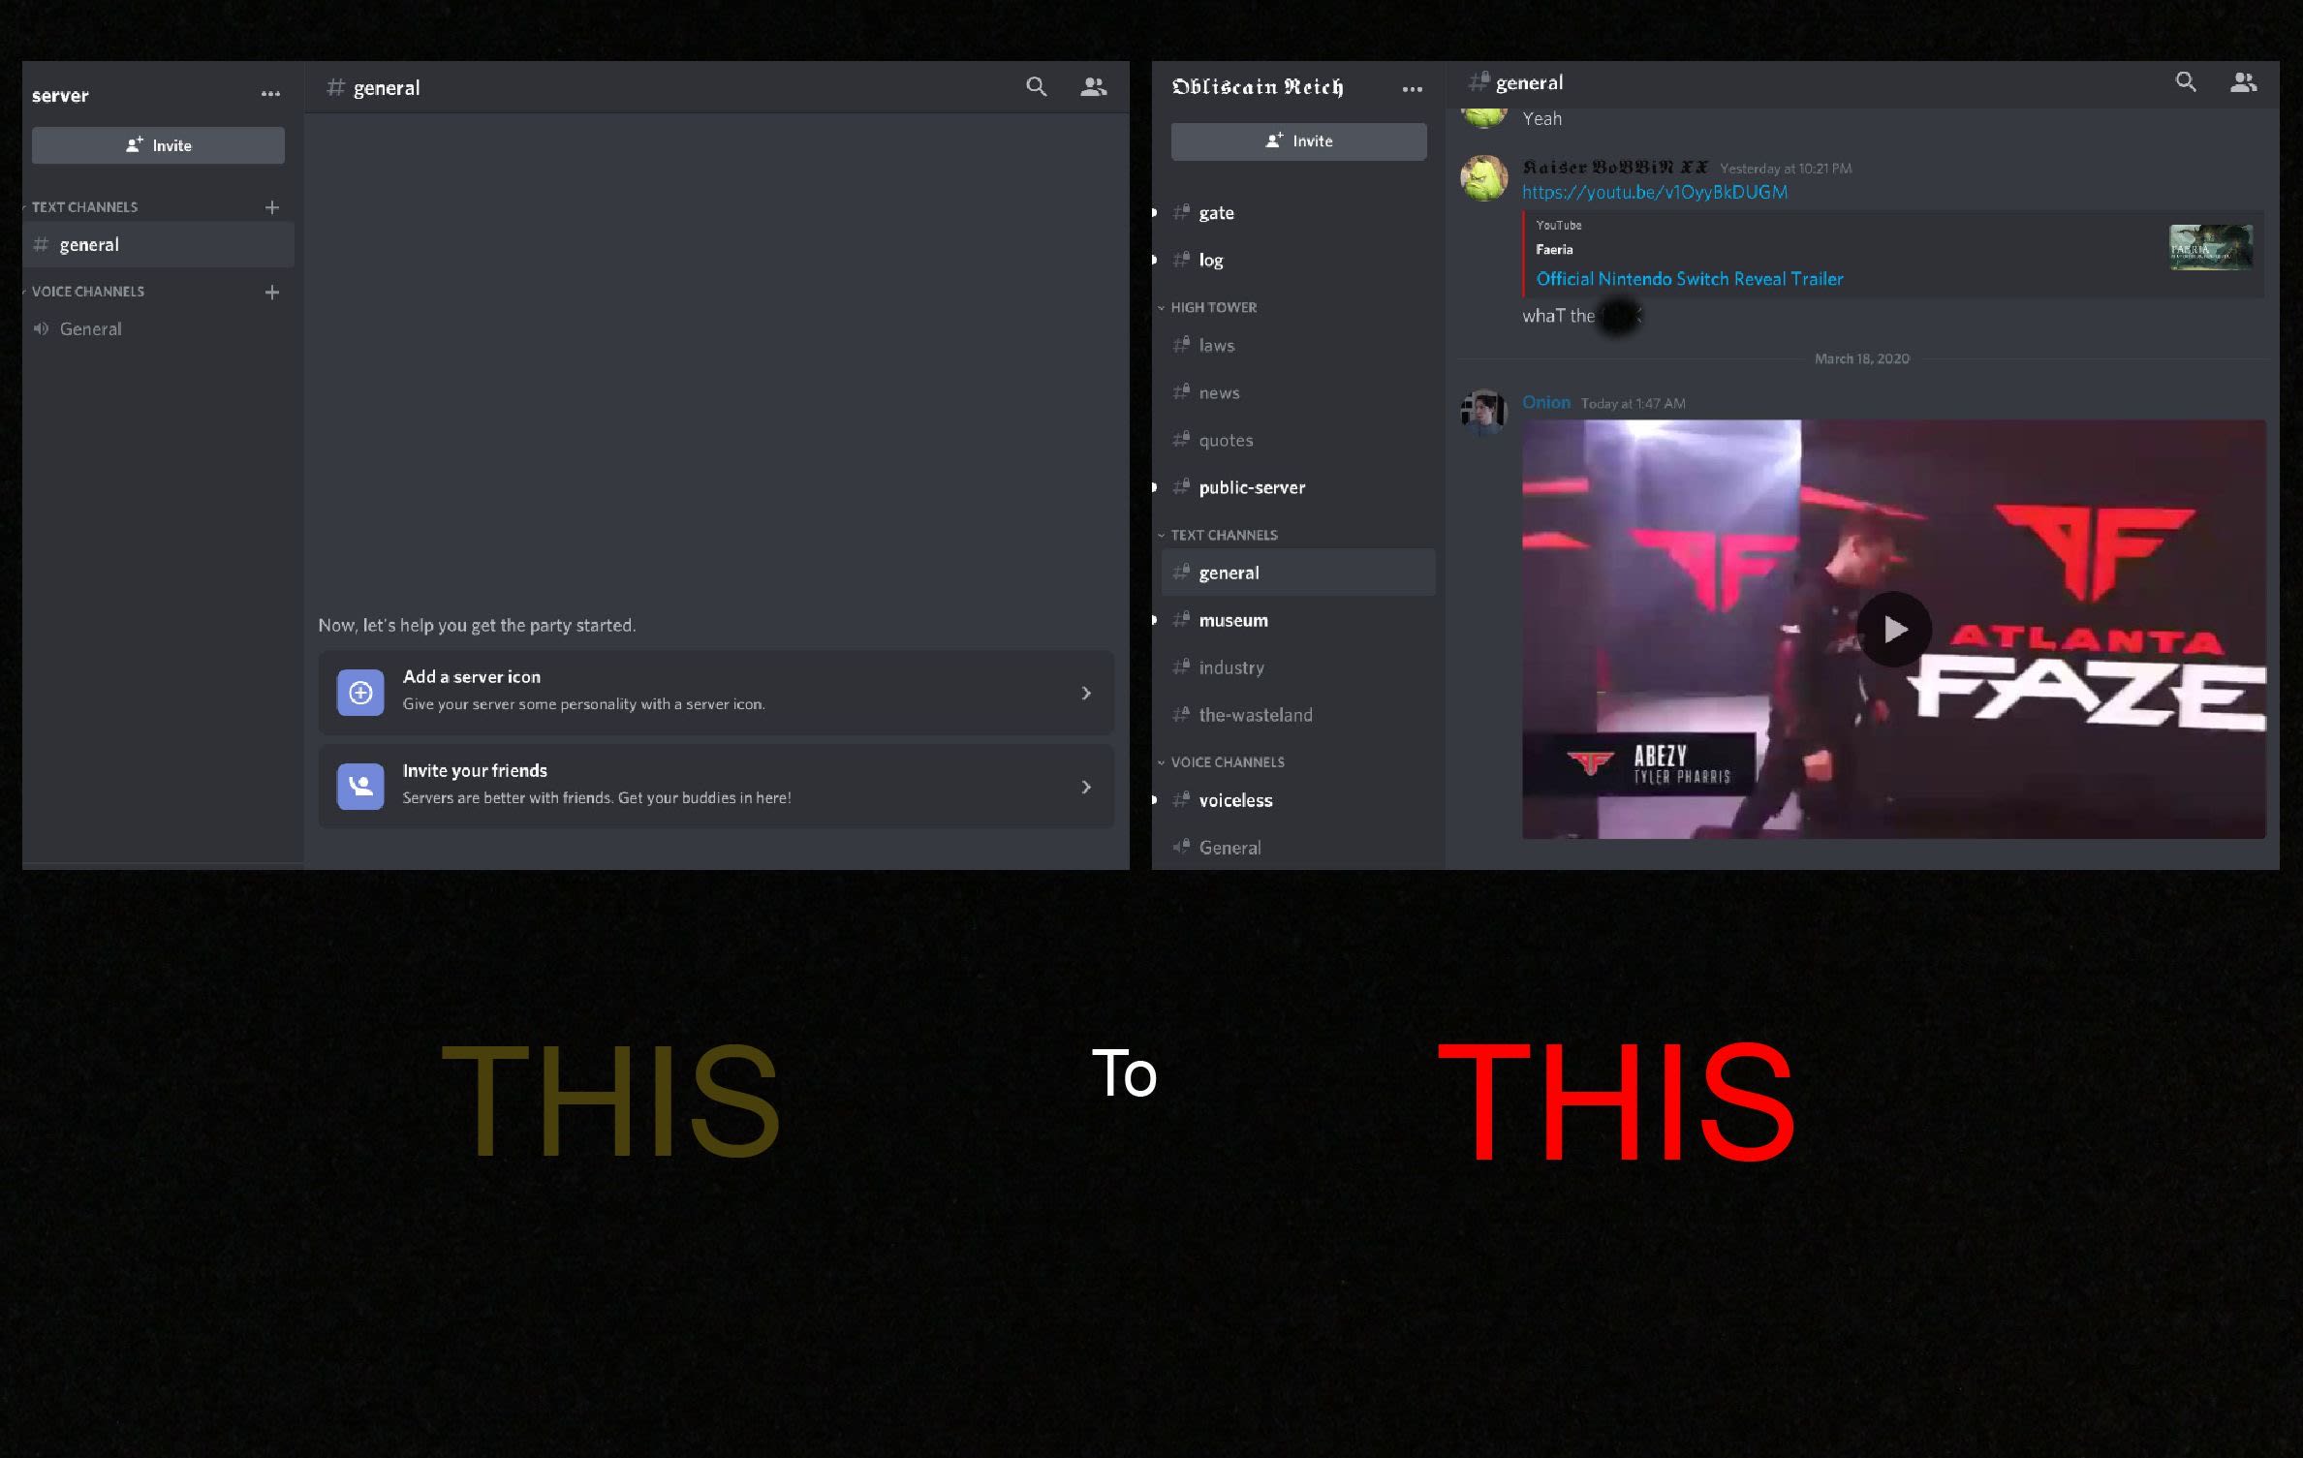Click the add voice channel plus icon
This screenshot has height=1458, width=2303.
270,292
